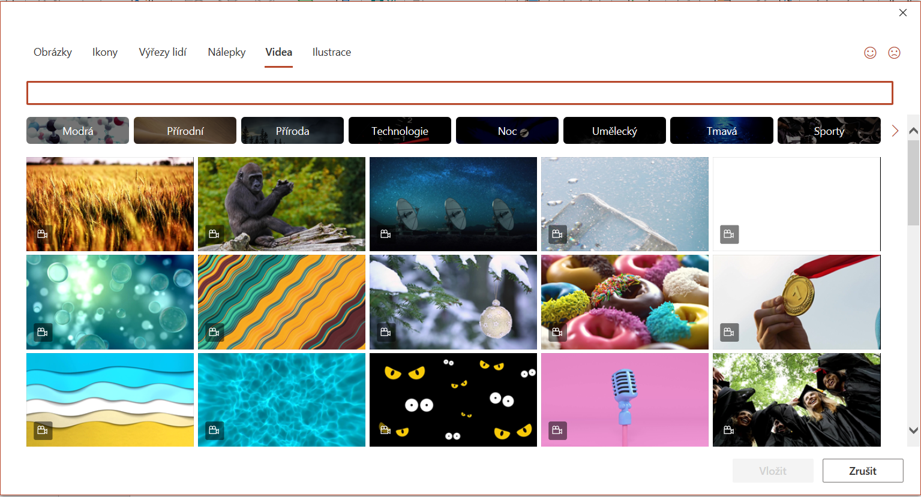
Task: Click scrollbar up arrow
Action: (x=913, y=131)
